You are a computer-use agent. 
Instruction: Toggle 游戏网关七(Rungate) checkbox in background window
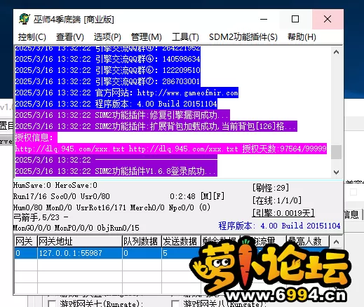click(52, 303)
